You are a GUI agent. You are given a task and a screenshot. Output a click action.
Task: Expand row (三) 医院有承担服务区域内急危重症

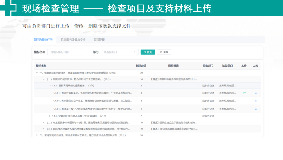point(43,129)
